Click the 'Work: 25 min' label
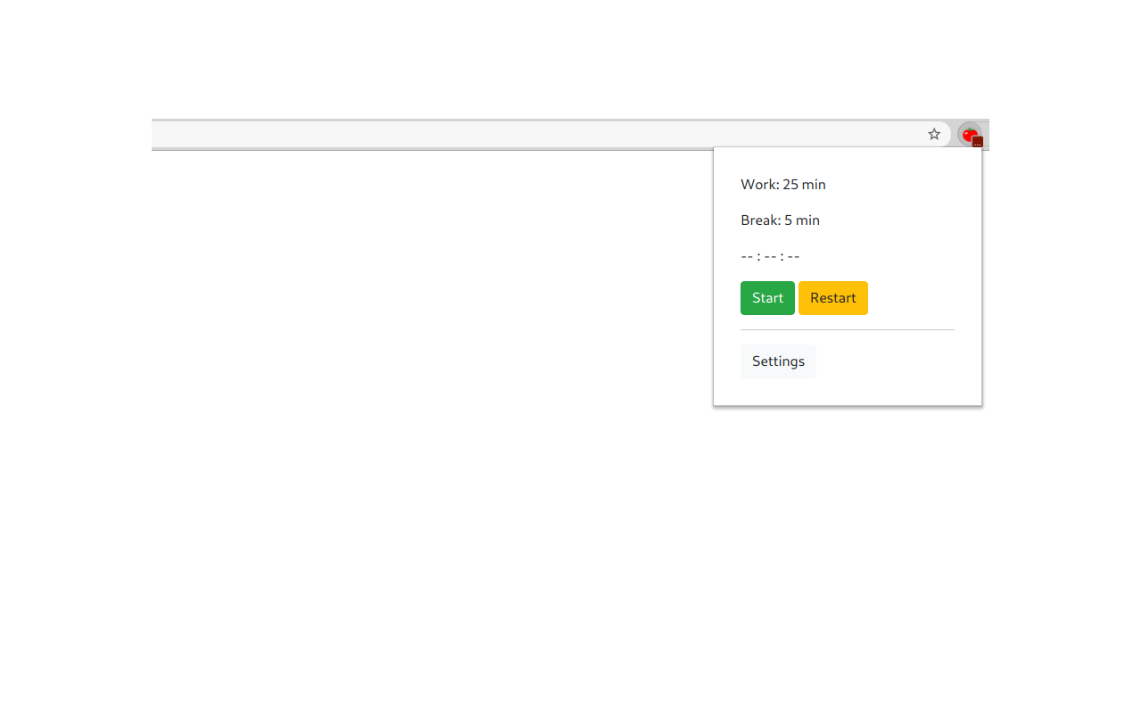The height and width of the screenshot is (714, 1142). coord(782,184)
